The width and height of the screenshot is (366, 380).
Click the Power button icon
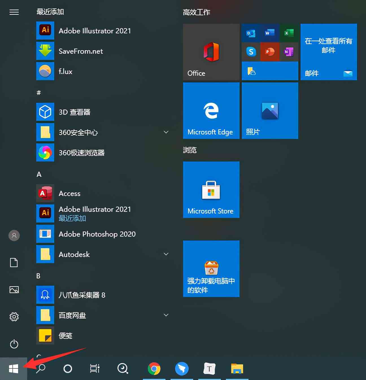pos(14,344)
